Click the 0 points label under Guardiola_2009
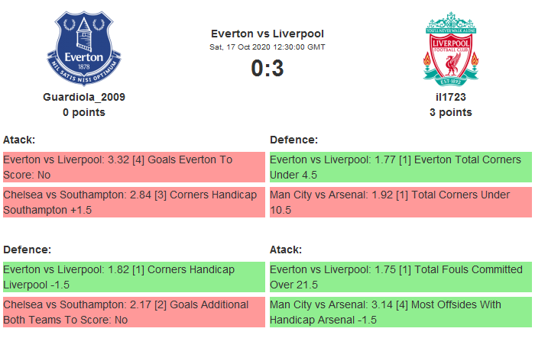The image size is (535, 351). click(84, 112)
